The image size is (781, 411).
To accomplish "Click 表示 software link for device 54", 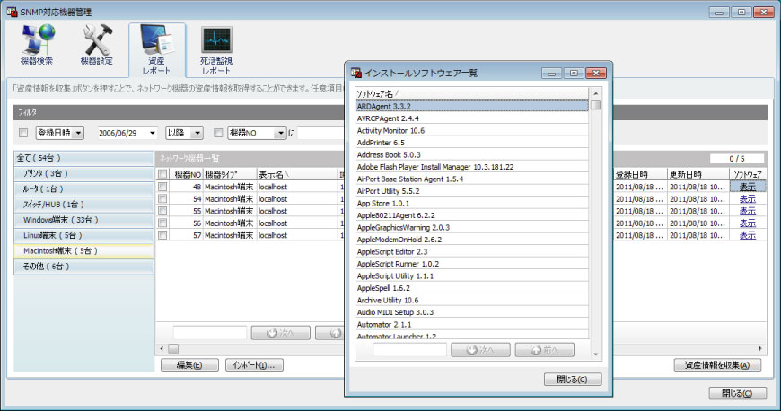I will 747,199.
